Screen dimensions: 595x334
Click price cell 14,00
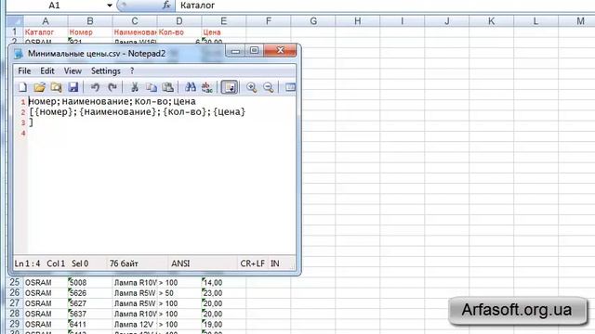click(x=224, y=282)
